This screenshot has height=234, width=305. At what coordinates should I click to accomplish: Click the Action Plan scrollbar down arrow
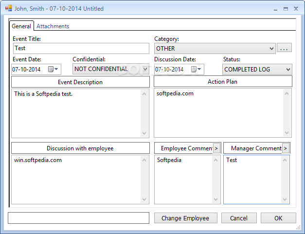pyautogui.click(x=287, y=133)
